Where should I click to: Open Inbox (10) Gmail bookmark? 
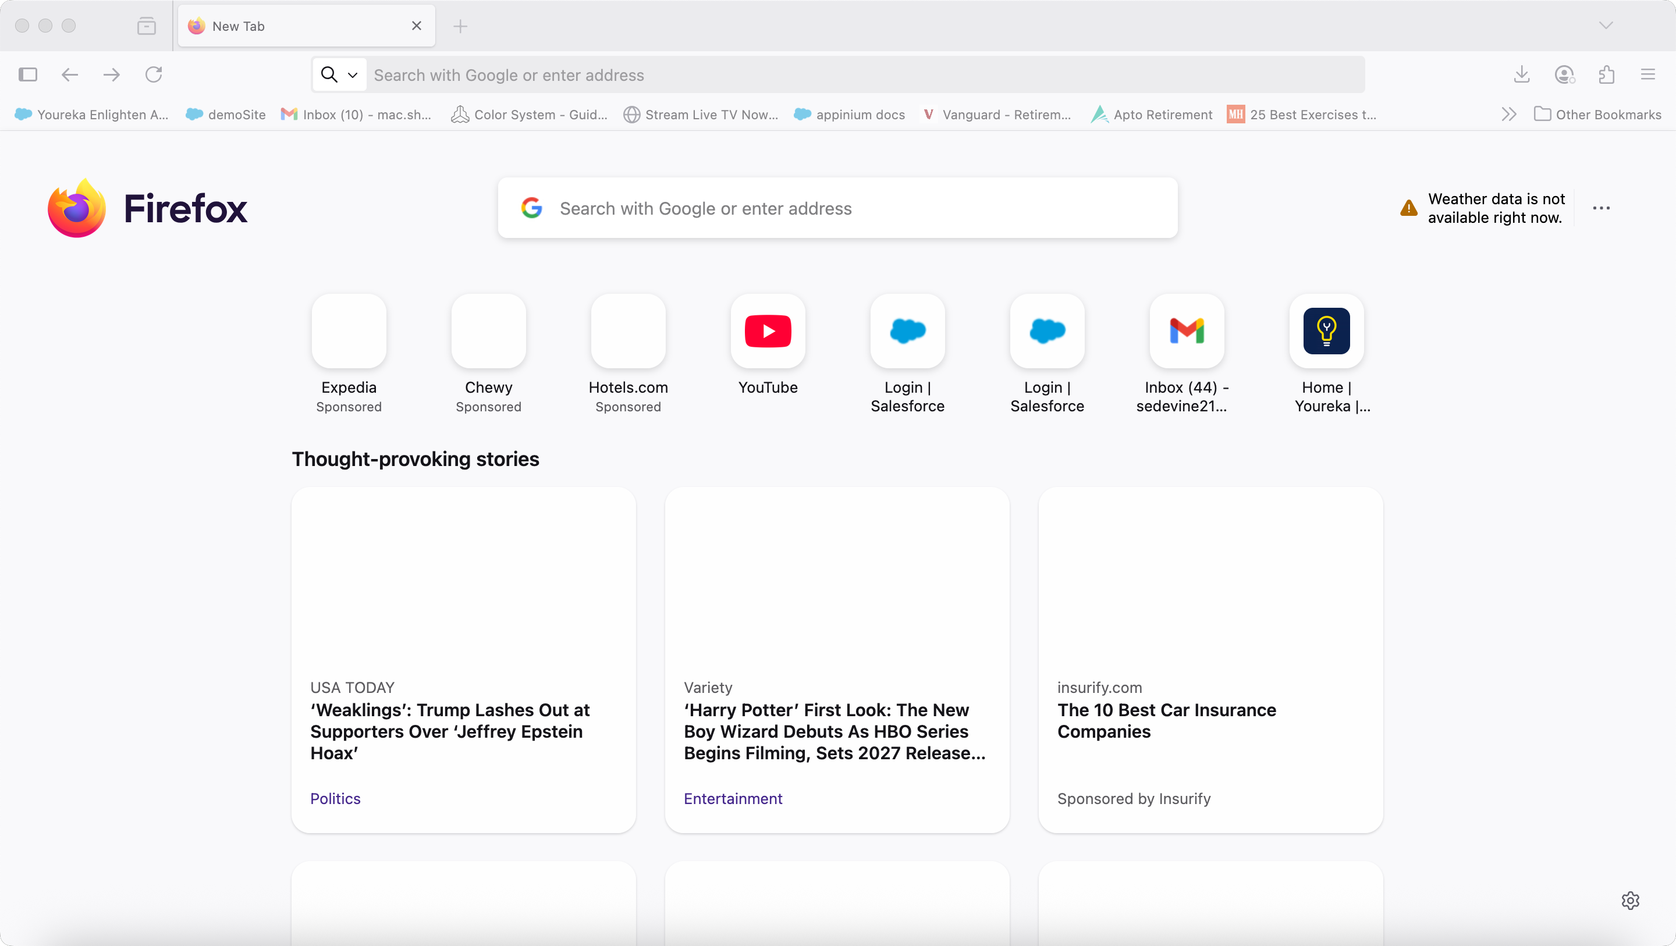pyautogui.click(x=356, y=115)
